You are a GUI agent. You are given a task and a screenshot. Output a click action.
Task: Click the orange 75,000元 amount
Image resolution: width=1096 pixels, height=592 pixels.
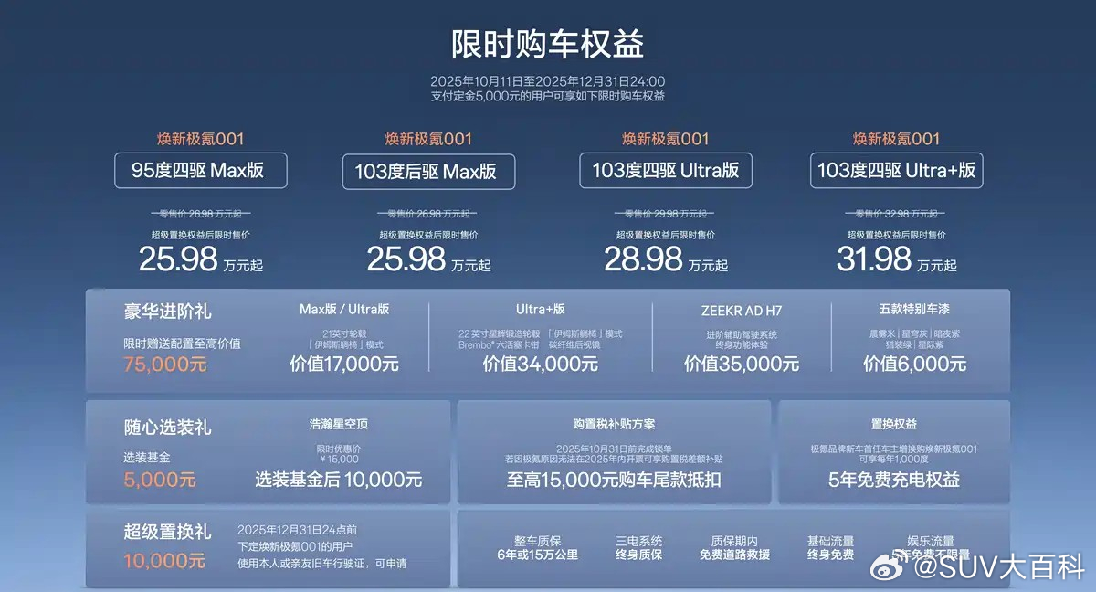click(165, 365)
